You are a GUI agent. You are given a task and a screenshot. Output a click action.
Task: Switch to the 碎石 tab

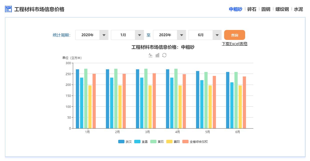(x=252, y=9)
